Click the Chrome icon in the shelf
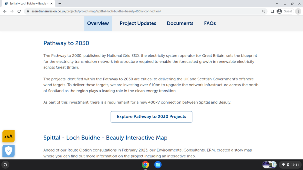 145,165
